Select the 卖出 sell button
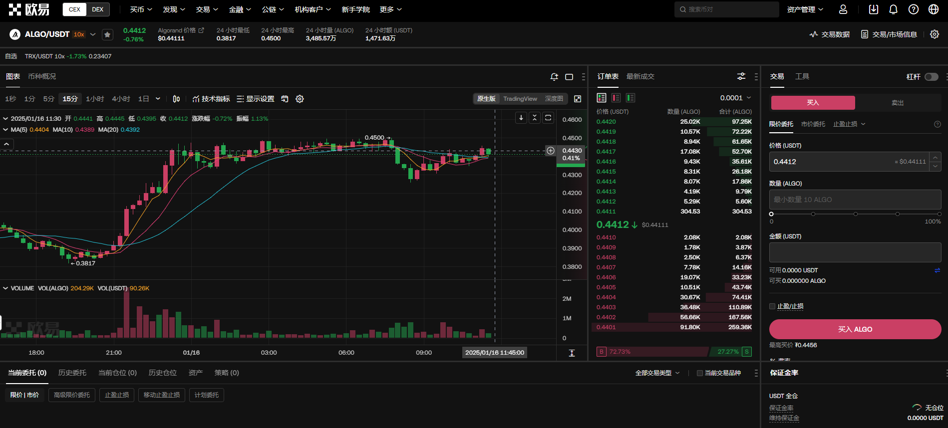The height and width of the screenshot is (428, 948). (897, 103)
